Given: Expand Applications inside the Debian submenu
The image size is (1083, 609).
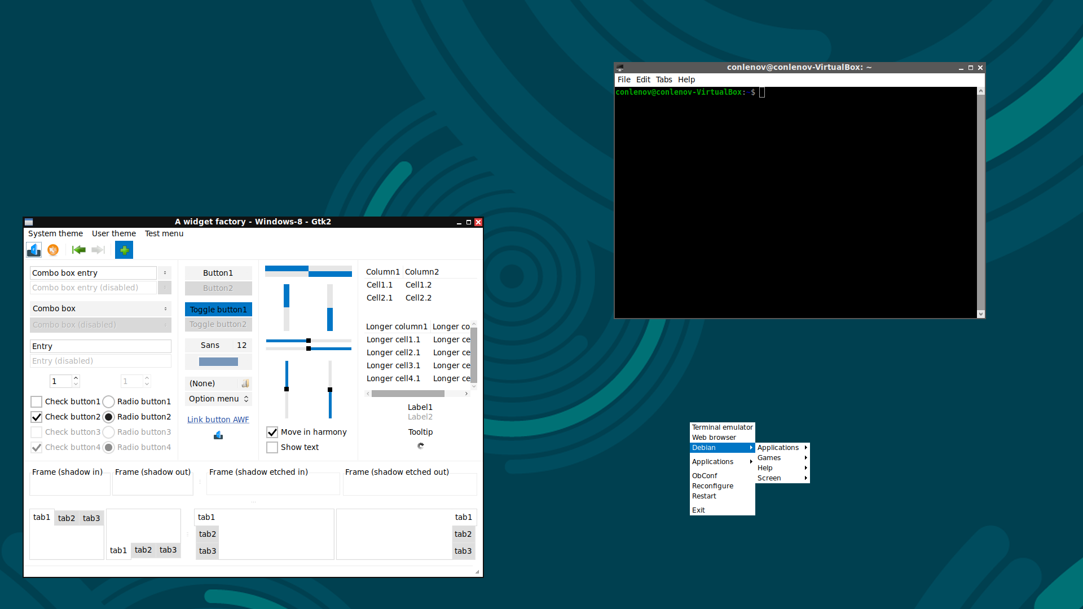Looking at the screenshot, I should tap(782, 448).
